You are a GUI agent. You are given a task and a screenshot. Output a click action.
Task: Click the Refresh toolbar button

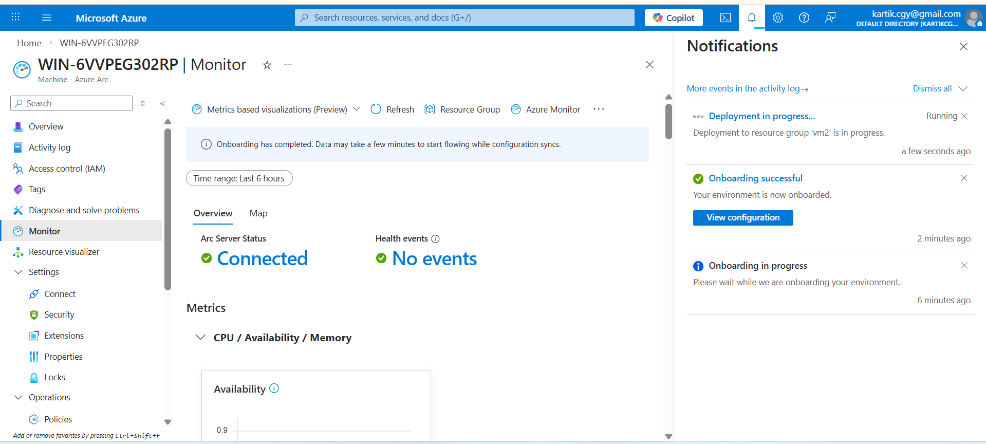coord(393,109)
